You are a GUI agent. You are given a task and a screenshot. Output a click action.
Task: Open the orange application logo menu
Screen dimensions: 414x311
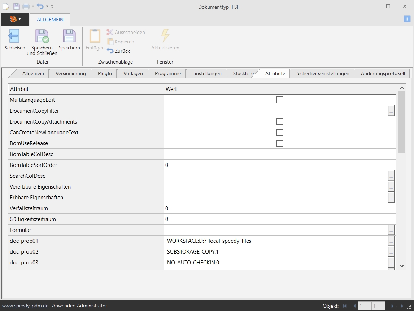tap(15, 19)
